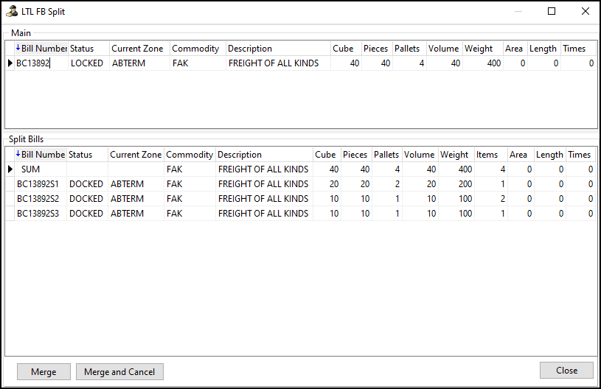Click Cube header in Main grid
This screenshot has width=601, height=389.
tap(346, 49)
